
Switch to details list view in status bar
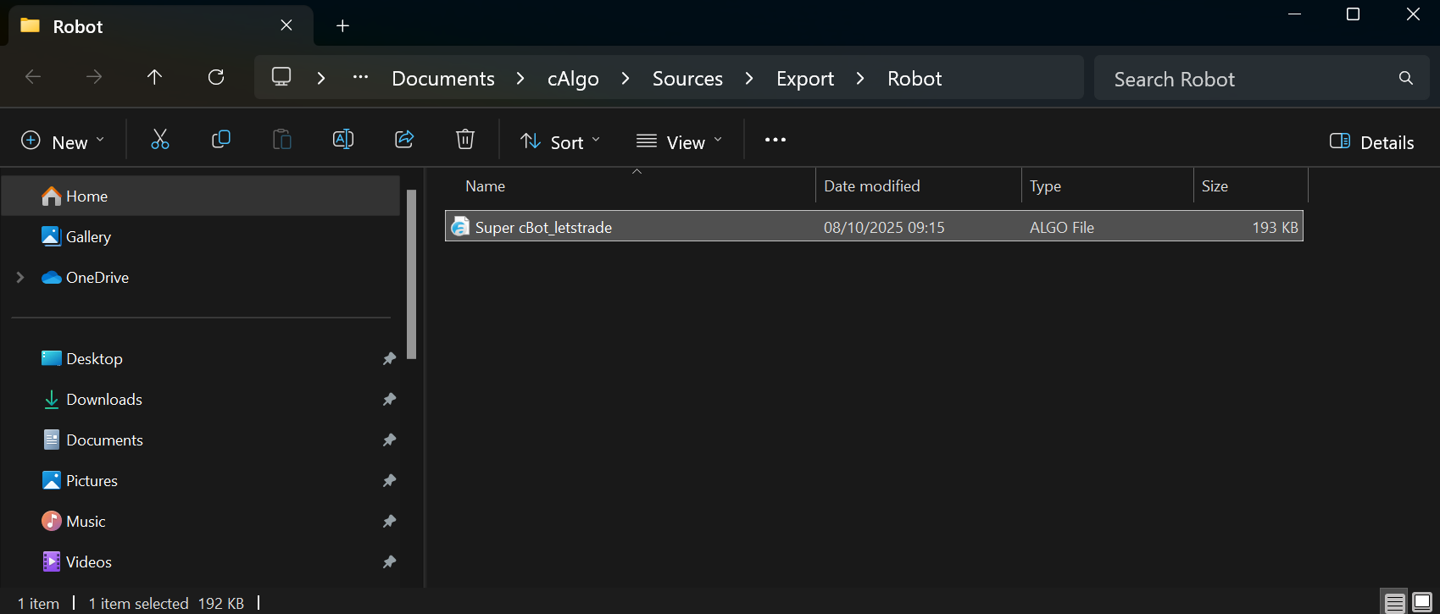click(x=1394, y=602)
